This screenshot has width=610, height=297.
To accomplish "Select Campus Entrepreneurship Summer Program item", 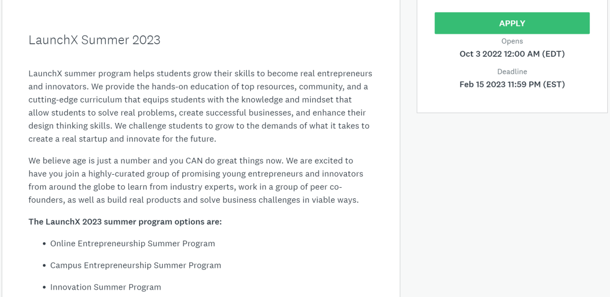I will pos(136,265).
